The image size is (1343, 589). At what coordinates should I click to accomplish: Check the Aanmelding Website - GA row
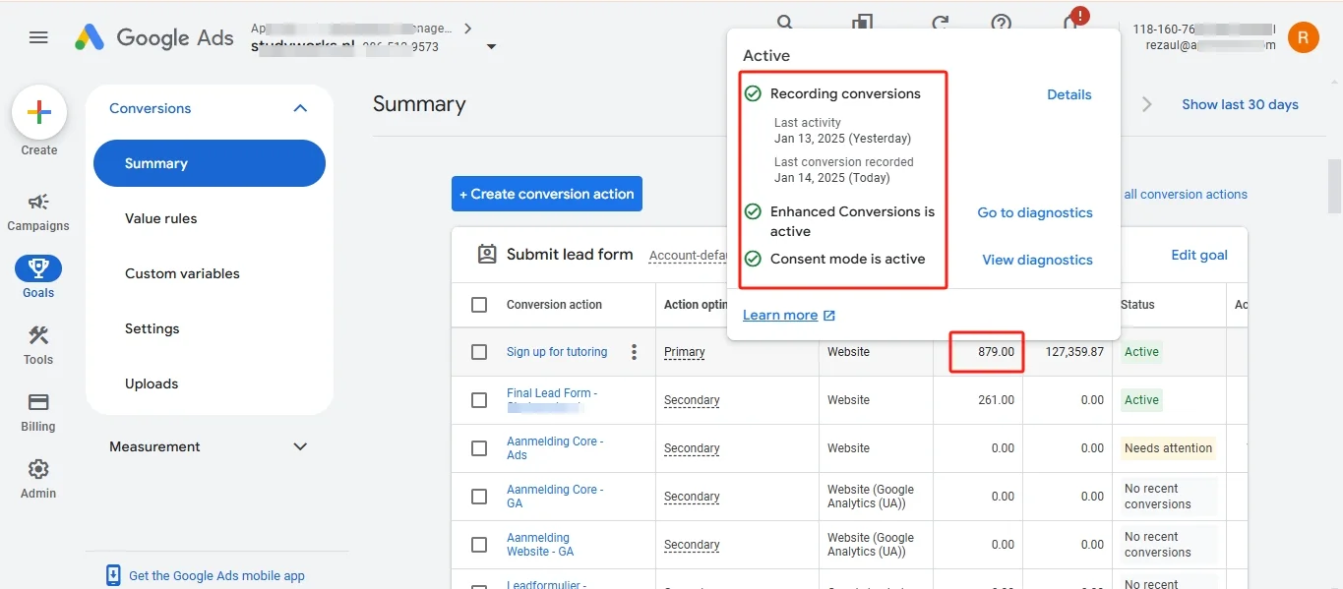pyautogui.click(x=479, y=545)
